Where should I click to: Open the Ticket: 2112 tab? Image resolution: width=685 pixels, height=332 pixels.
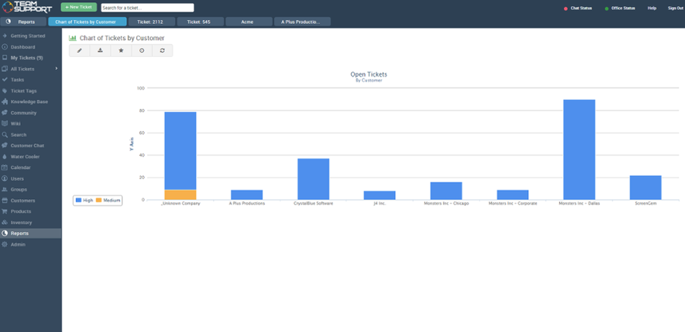point(151,22)
